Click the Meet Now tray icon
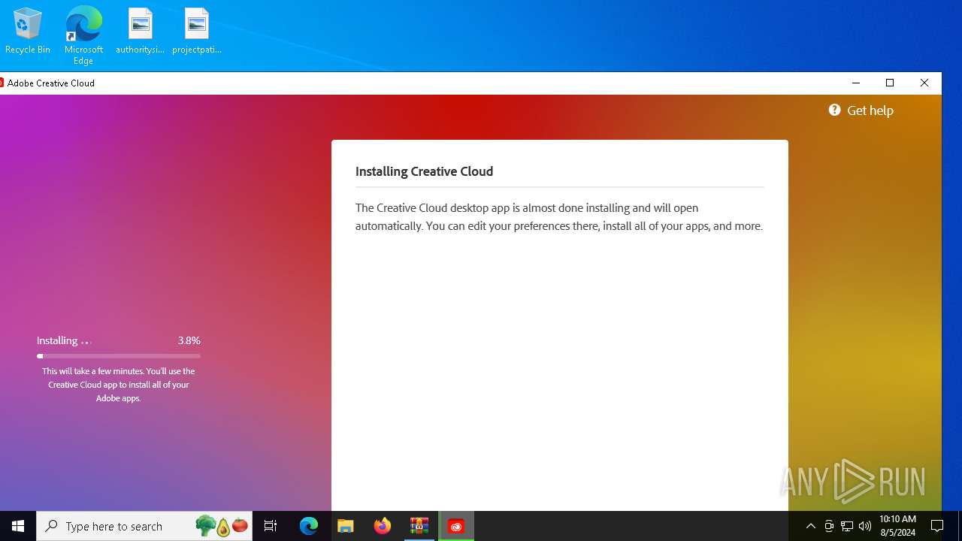This screenshot has width=962, height=541. click(829, 526)
